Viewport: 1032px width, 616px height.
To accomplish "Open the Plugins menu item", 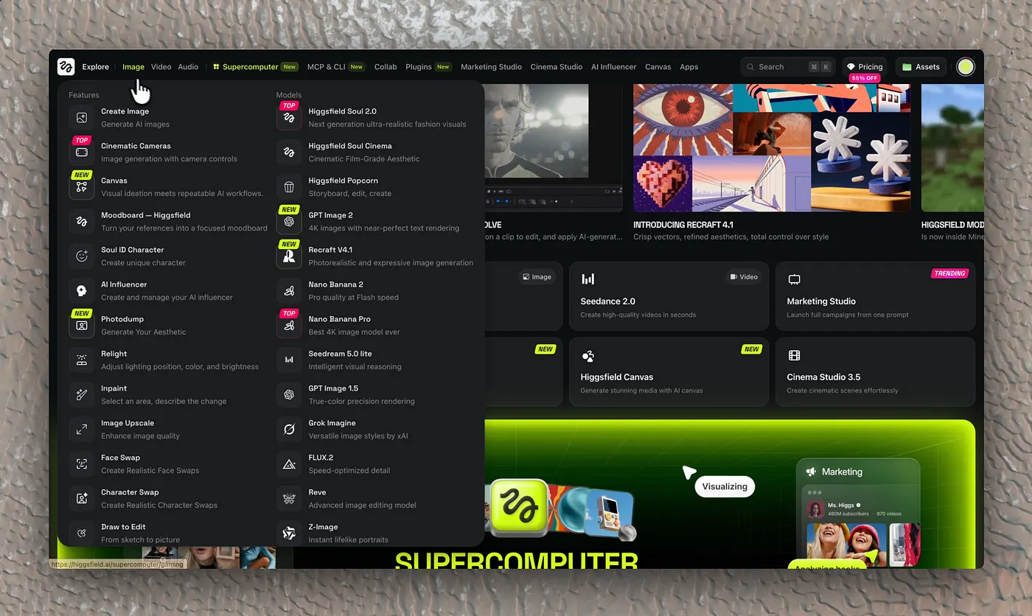I will point(428,67).
